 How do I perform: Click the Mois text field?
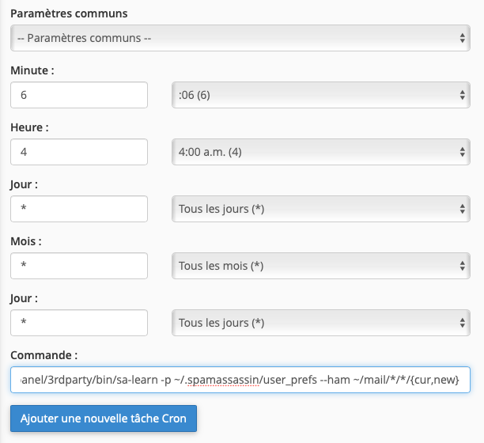click(79, 266)
